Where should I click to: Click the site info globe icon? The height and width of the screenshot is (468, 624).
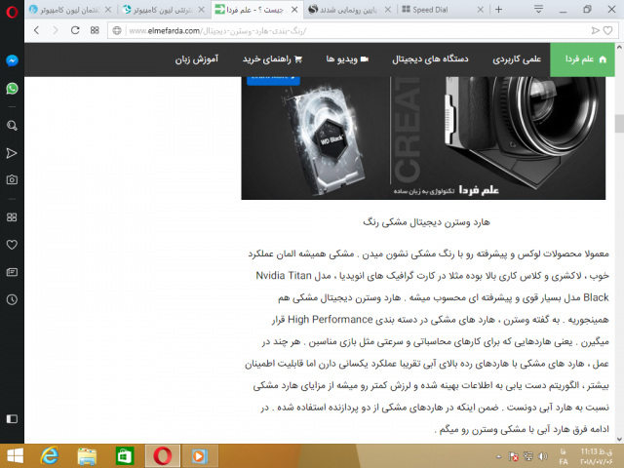[117, 30]
